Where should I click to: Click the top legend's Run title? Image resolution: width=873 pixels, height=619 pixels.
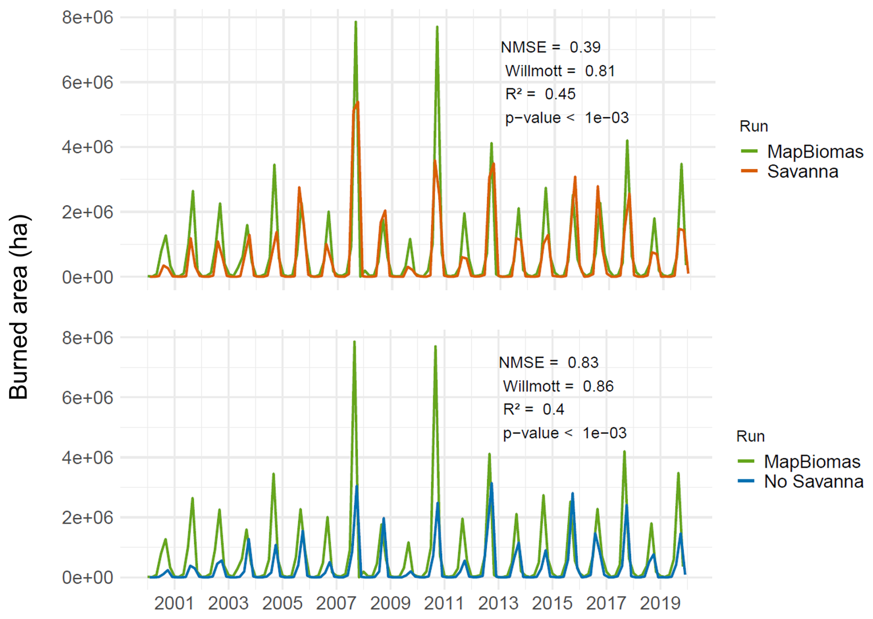pyautogui.click(x=753, y=126)
